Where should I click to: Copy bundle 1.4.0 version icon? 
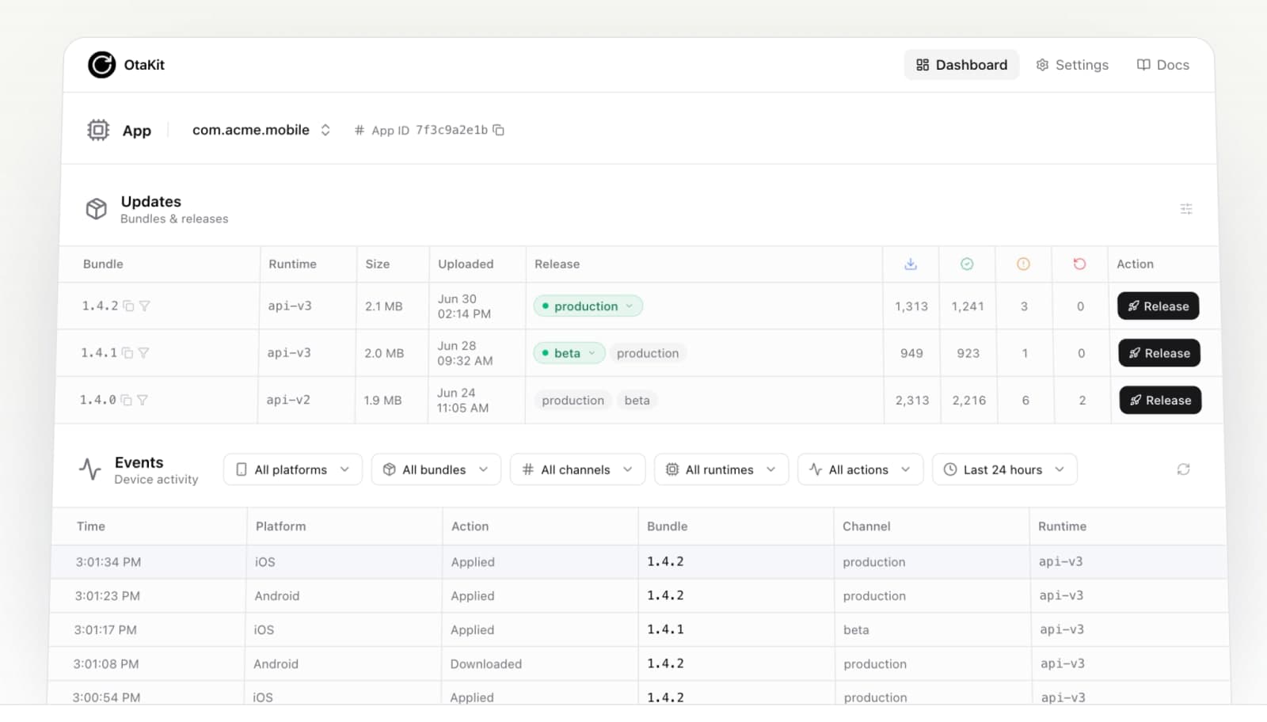[x=126, y=400]
